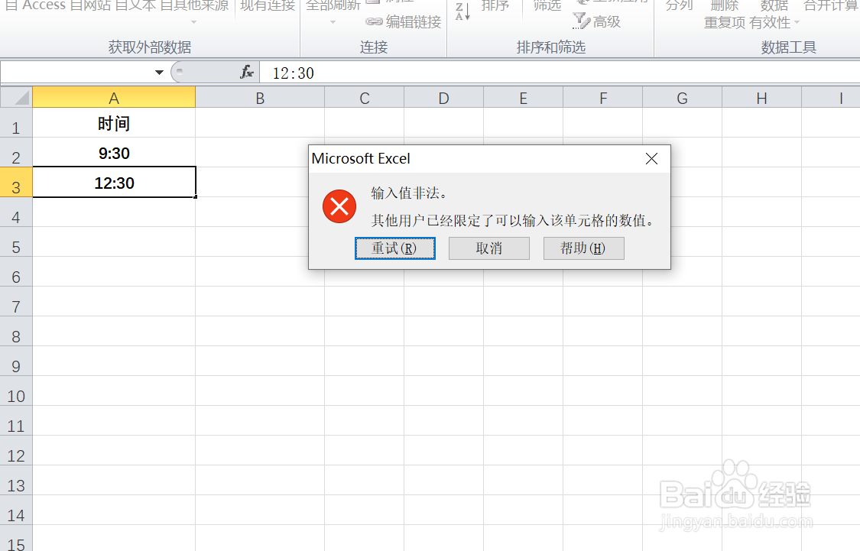Click the Advanced (高级) filter icon

(x=581, y=21)
